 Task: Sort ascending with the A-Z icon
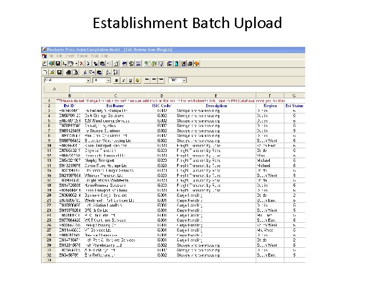[x=108, y=72]
